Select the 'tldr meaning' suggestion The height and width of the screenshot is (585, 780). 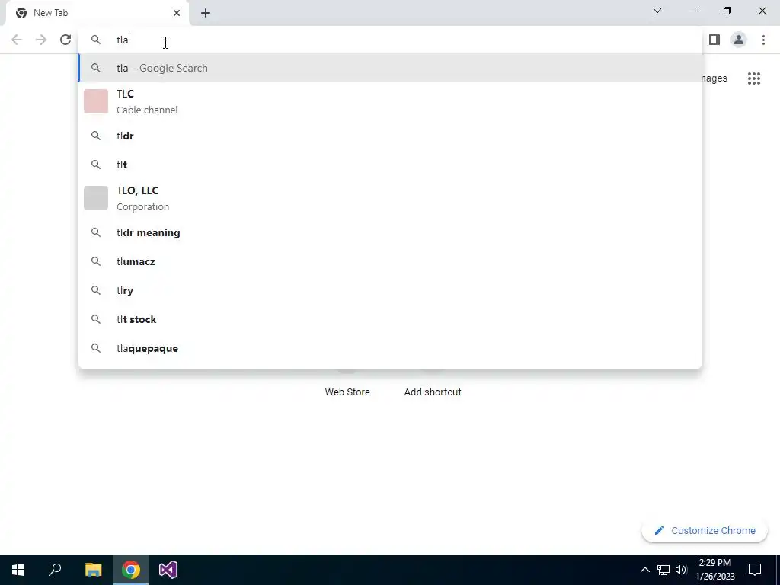click(x=390, y=233)
